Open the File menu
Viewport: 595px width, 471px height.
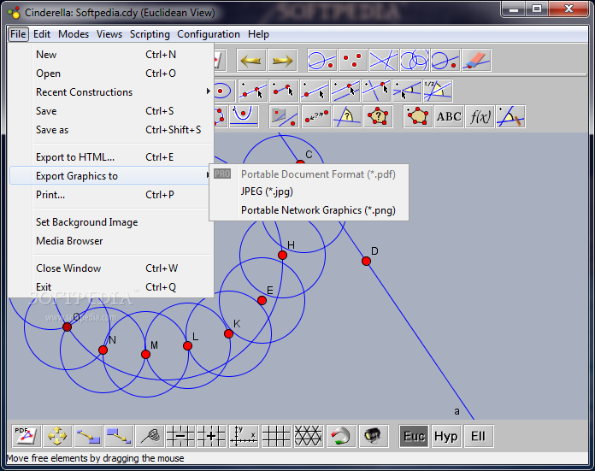coord(18,34)
